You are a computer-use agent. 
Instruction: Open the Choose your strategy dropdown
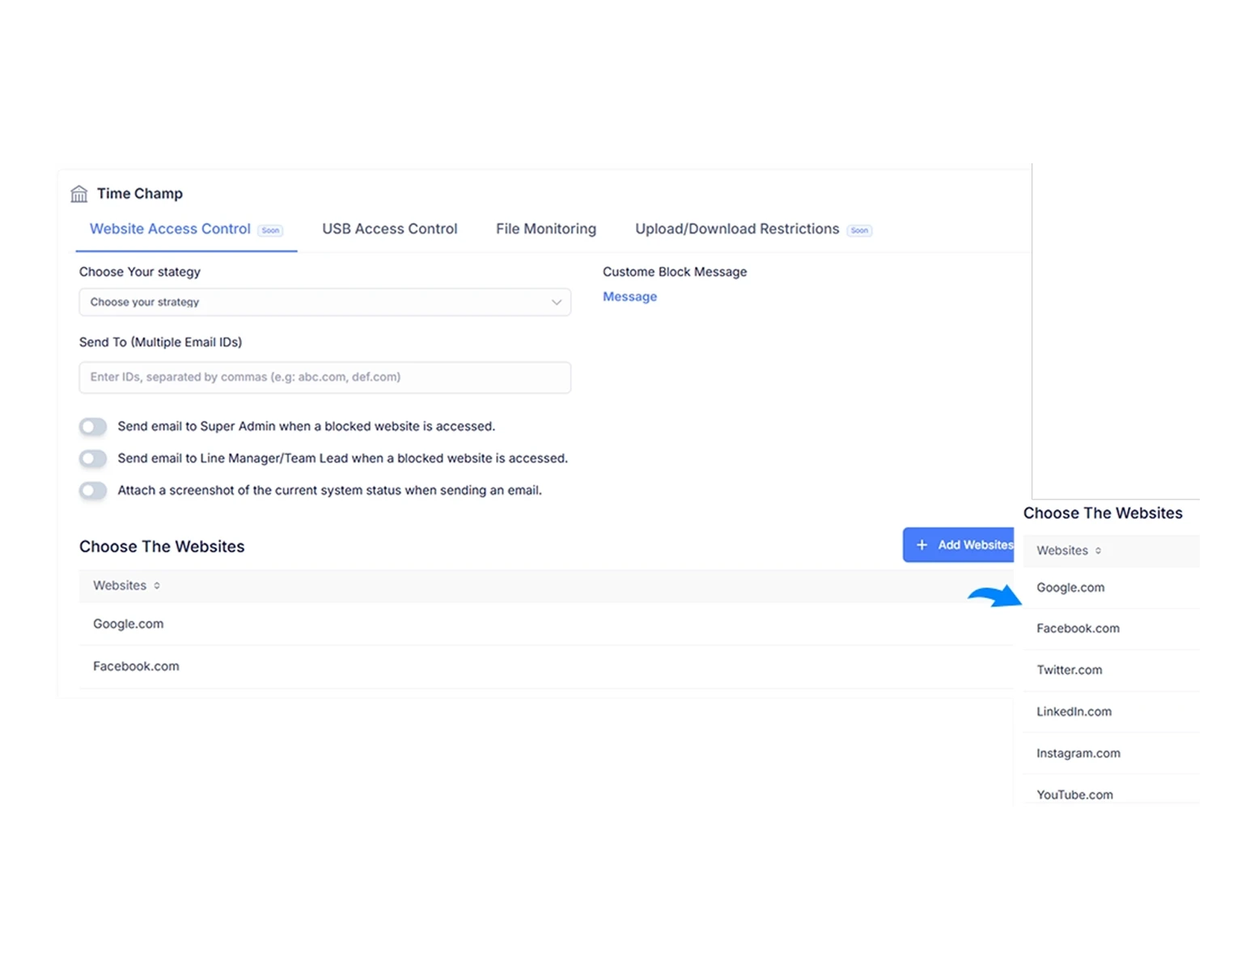(x=324, y=302)
